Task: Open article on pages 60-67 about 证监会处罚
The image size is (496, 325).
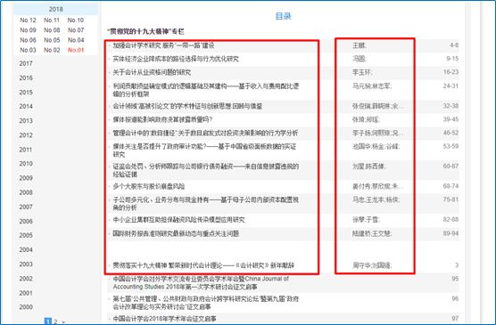Action: 205,170
